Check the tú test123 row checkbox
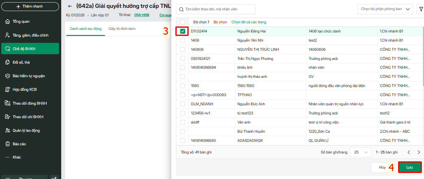The width and height of the screenshot is (424, 179). [x=183, y=113]
